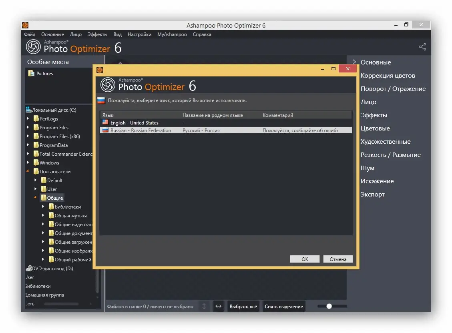
Task: Open Художественные effects section
Action: [386, 141]
